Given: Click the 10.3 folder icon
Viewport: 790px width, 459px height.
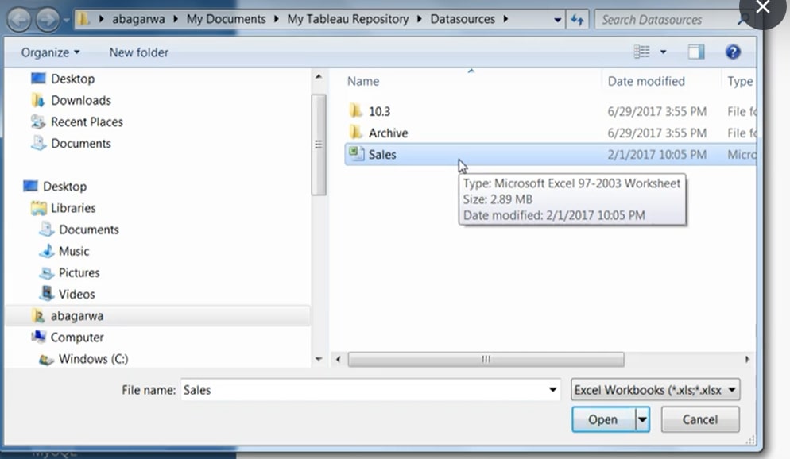Looking at the screenshot, I should point(356,110).
